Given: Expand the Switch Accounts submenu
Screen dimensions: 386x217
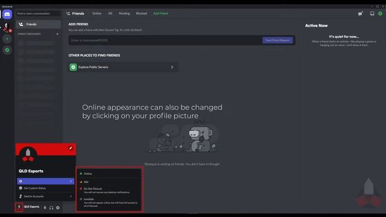Looking at the screenshot, I should (46, 197).
